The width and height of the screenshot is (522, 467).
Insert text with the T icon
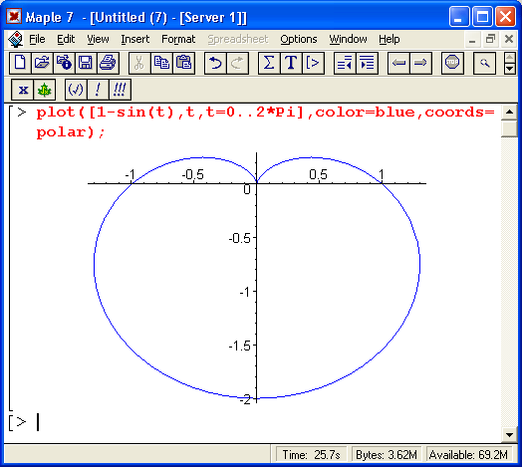[291, 63]
